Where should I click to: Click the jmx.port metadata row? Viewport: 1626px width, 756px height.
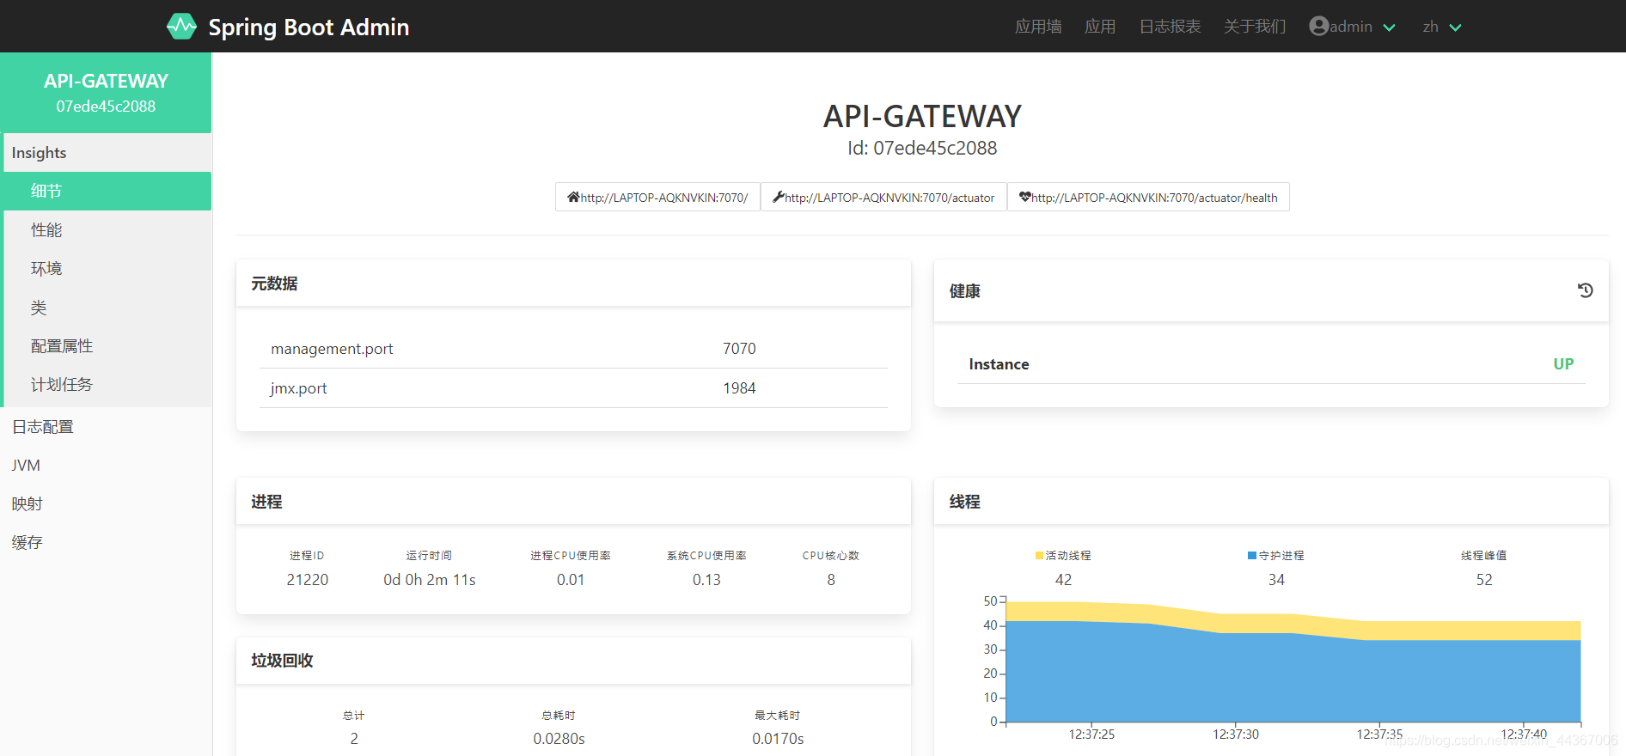click(x=573, y=388)
